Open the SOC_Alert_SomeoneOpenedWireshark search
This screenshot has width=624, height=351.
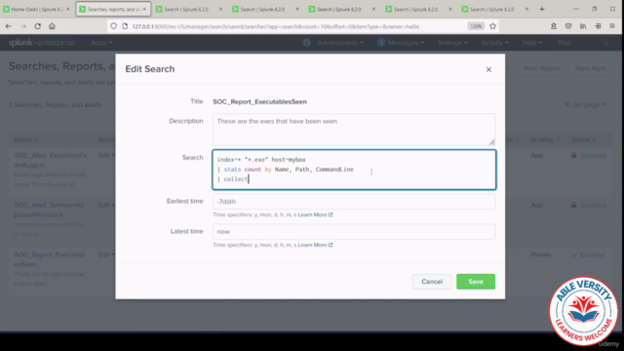[x=49, y=210]
